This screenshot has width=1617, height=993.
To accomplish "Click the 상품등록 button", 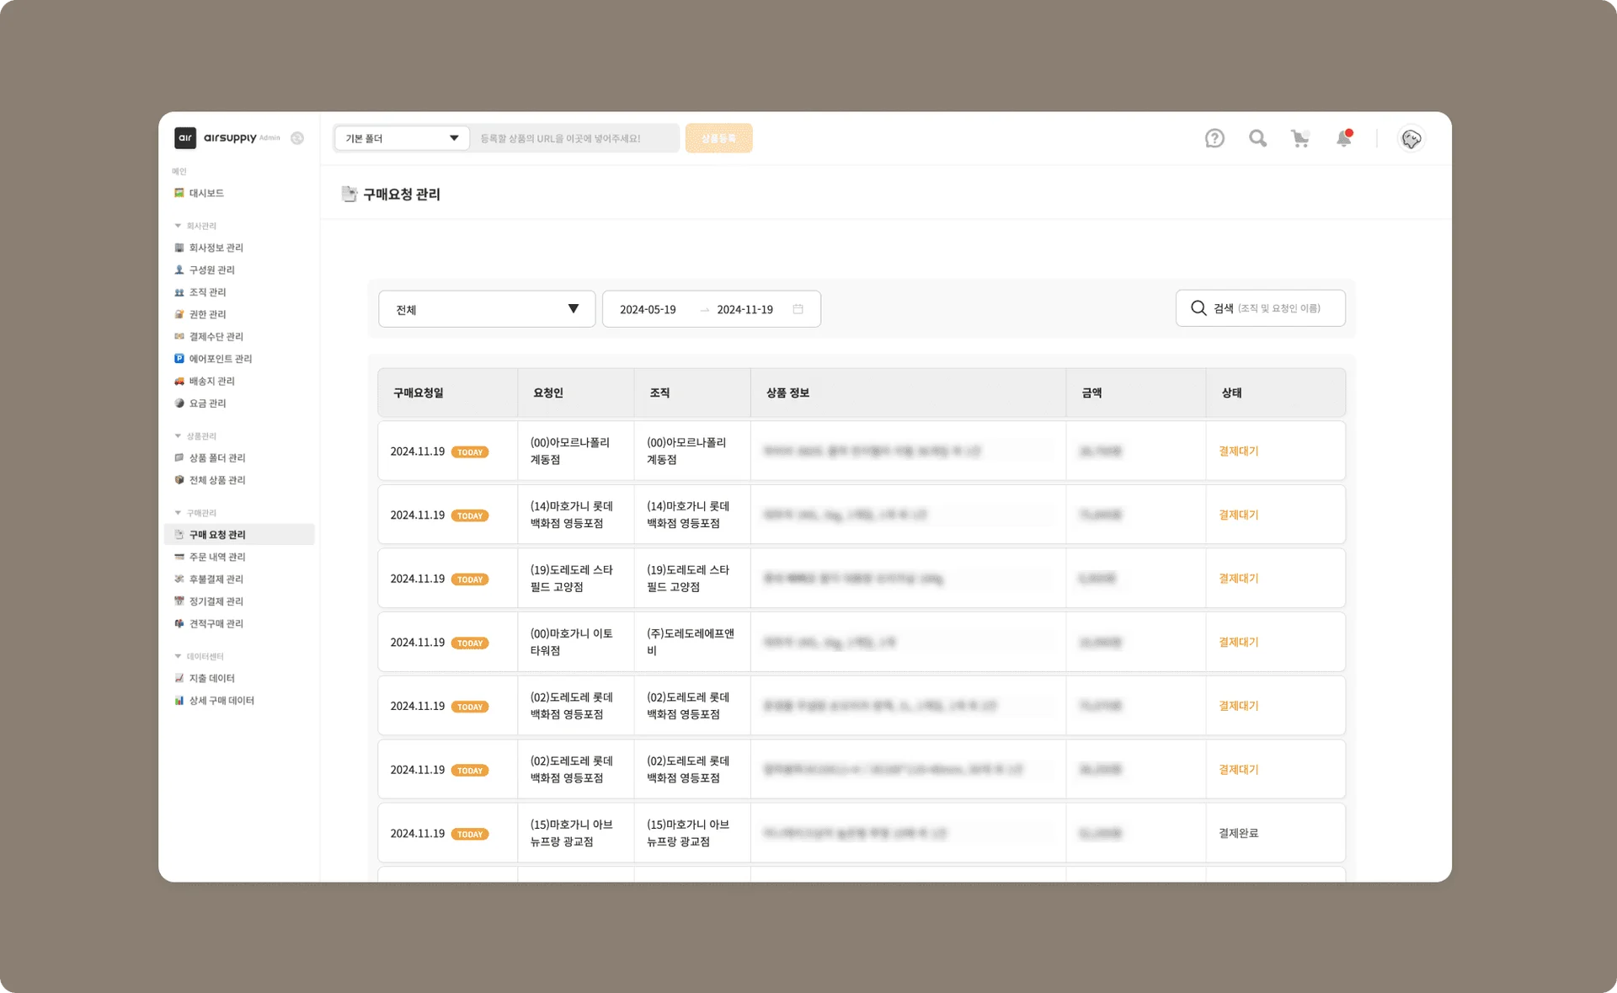I will [718, 137].
